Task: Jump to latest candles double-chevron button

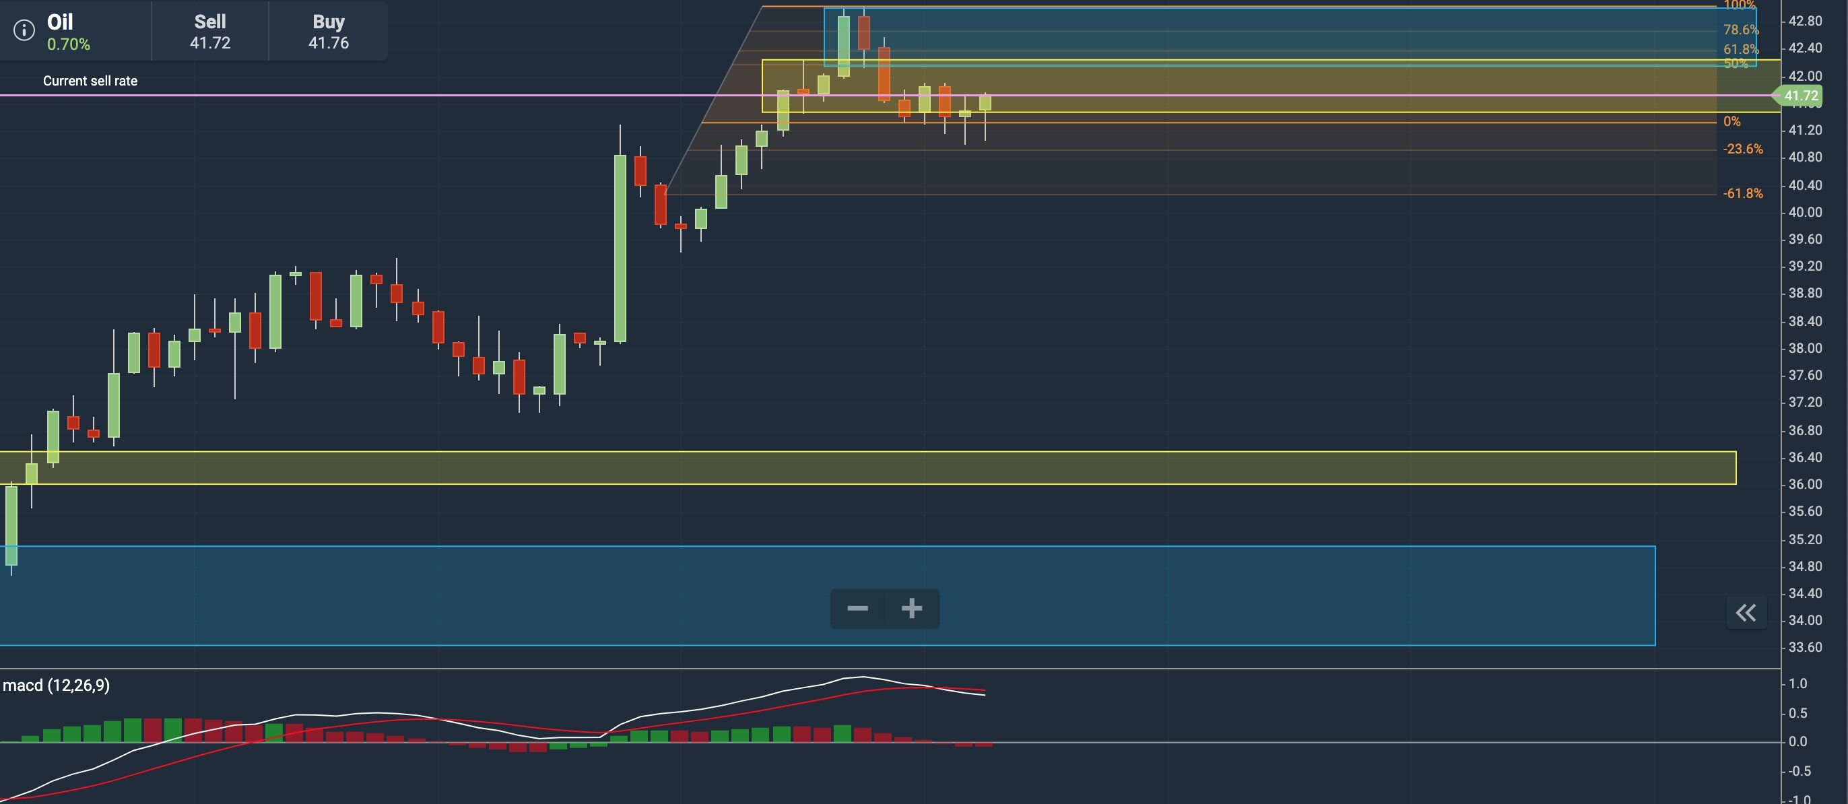Action: click(x=1746, y=613)
